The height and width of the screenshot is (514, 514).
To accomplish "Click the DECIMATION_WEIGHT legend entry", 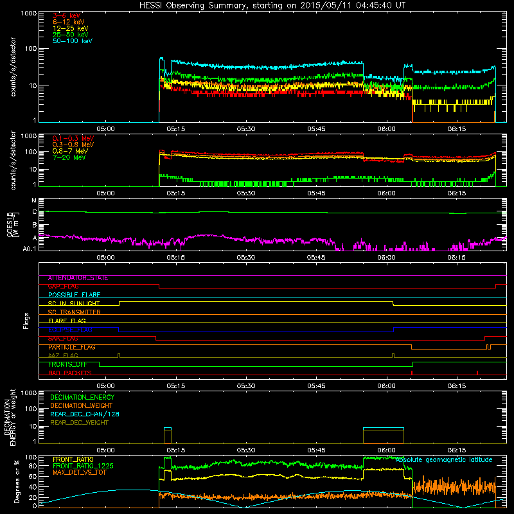I will 82,406.
